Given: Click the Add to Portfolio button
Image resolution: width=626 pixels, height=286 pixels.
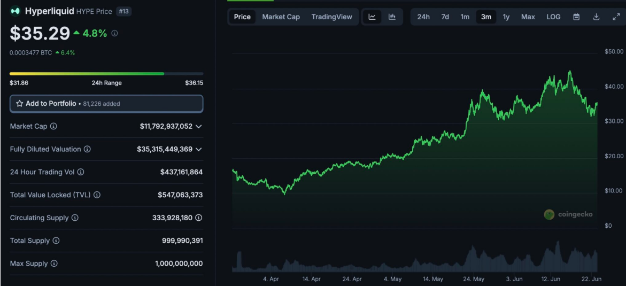Looking at the screenshot, I should 106,104.
